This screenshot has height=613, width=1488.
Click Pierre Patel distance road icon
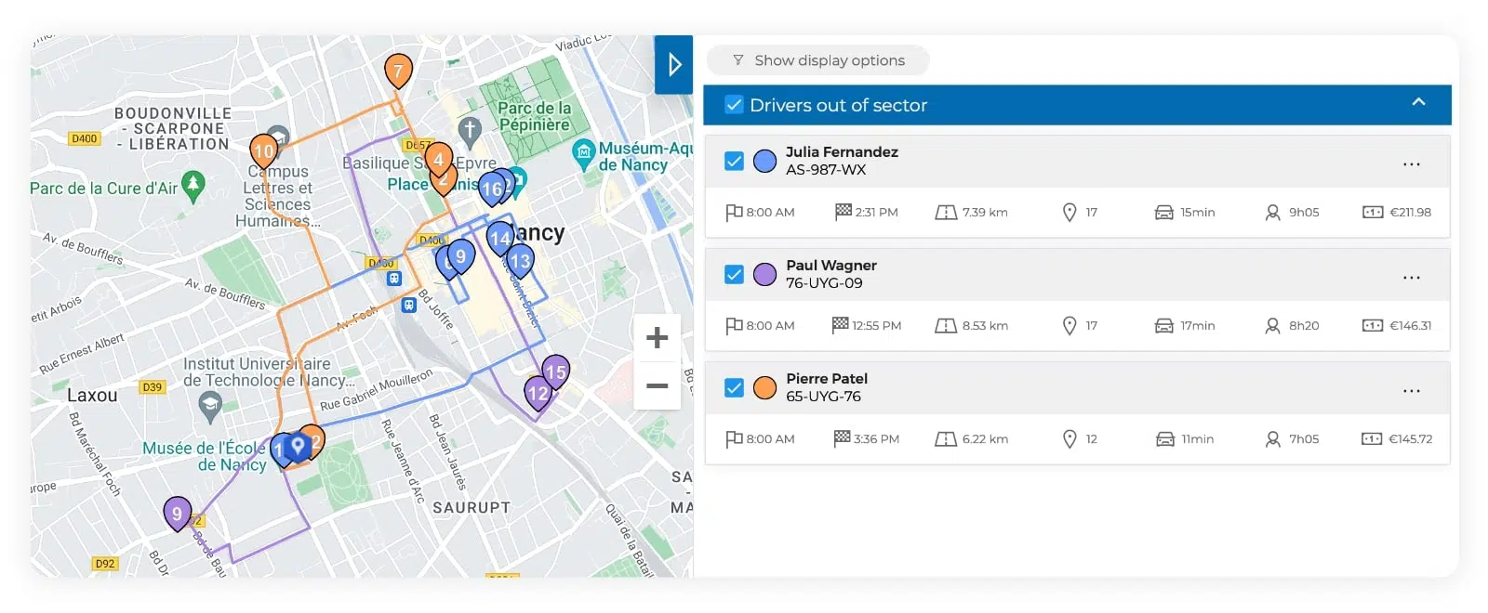[x=946, y=439]
